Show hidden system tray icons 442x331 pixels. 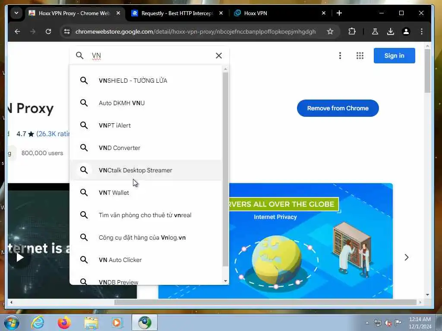click(367, 323)
